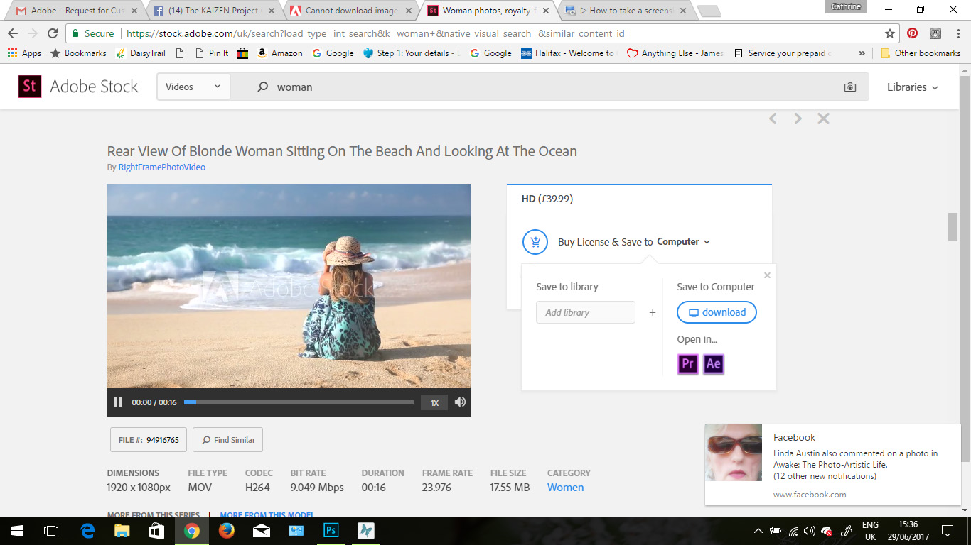This screenshot has height=545, width=971.
Task: Open File Explorer from the taskbar
Action: point(122,531)
